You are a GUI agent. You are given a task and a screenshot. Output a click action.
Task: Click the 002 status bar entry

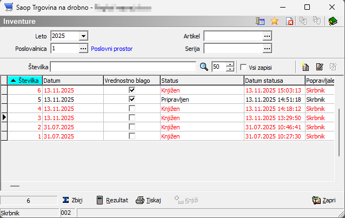click(x=68, y=213)
